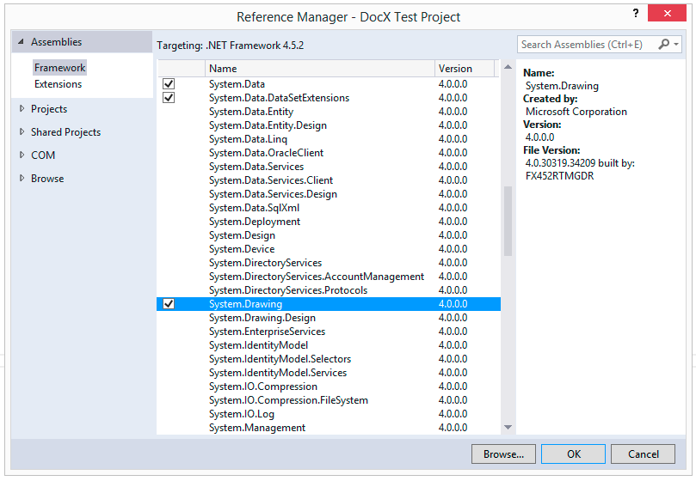This screenshot has height=481, width=696.
Task: Click the search magnifier icon
Action: click(663, 45)
